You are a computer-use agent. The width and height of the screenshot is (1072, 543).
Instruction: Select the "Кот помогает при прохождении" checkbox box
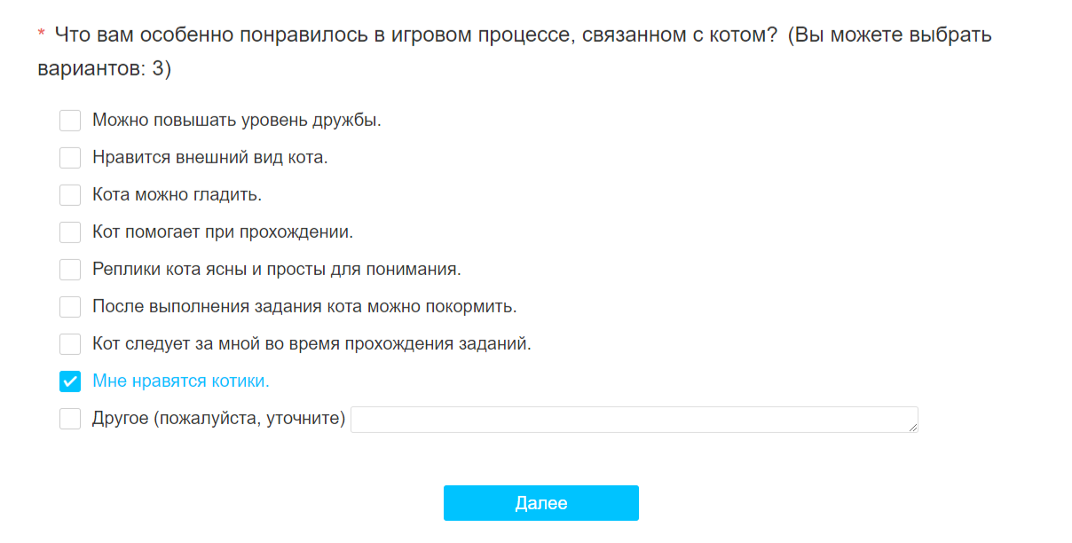[x=70, y=232]
